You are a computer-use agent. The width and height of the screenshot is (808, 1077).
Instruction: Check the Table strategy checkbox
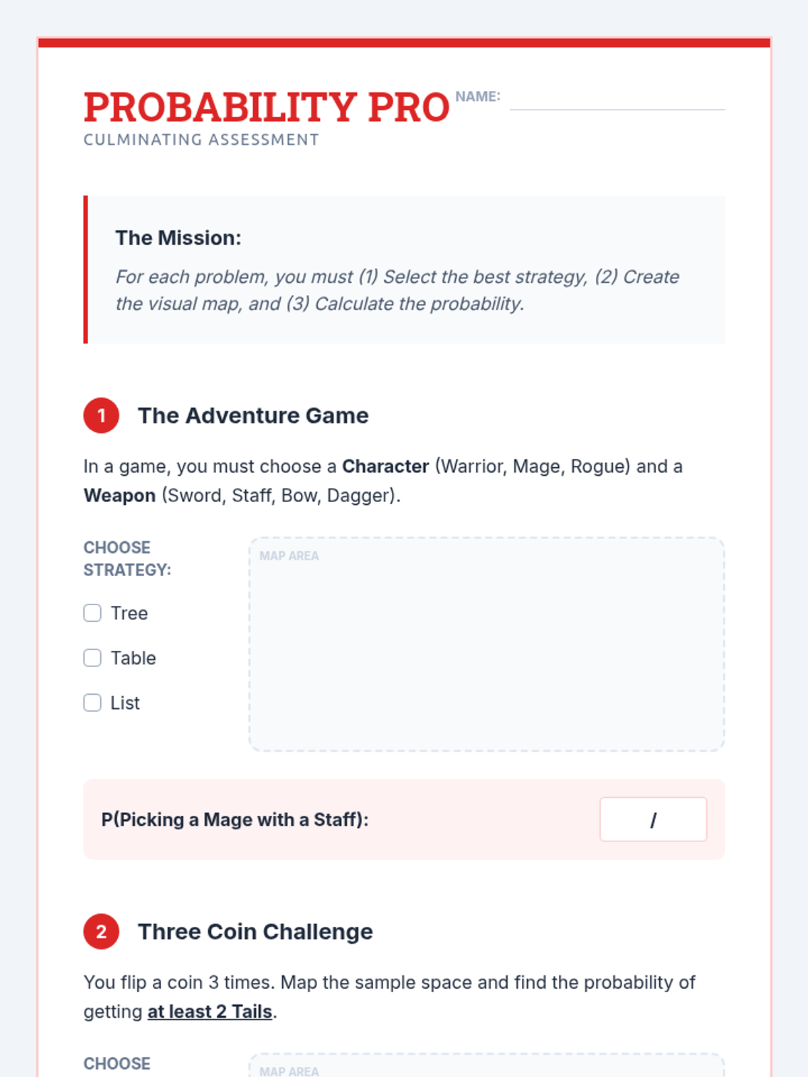[x=92, y=658]
